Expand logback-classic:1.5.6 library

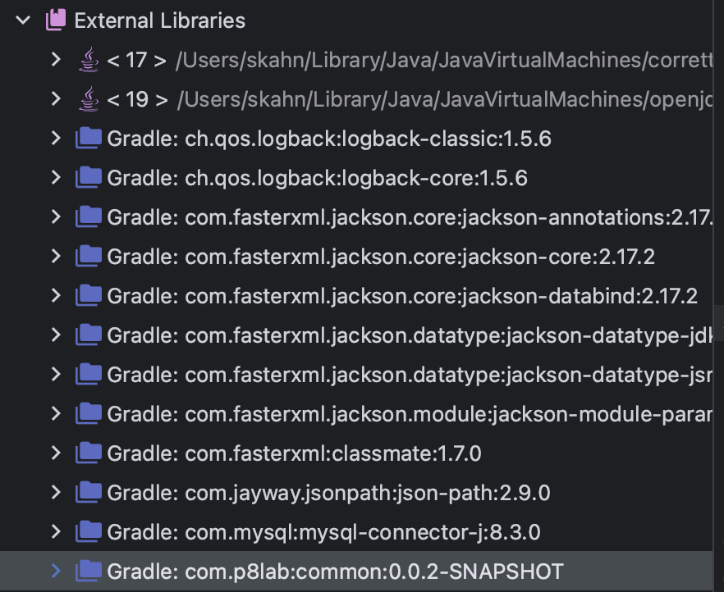coord(56,139)
